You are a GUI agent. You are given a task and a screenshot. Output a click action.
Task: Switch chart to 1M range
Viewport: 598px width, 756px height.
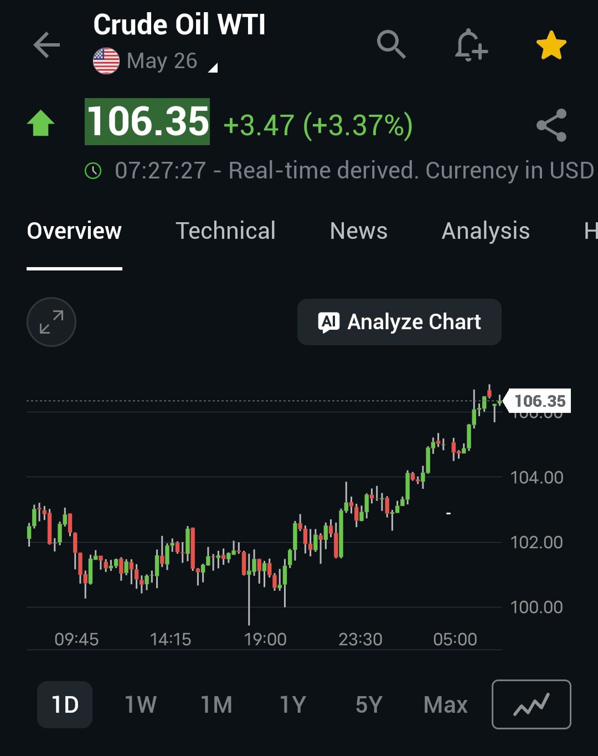click(216, 704)
